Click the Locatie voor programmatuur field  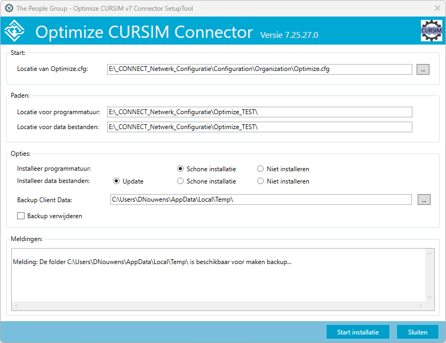260,112
